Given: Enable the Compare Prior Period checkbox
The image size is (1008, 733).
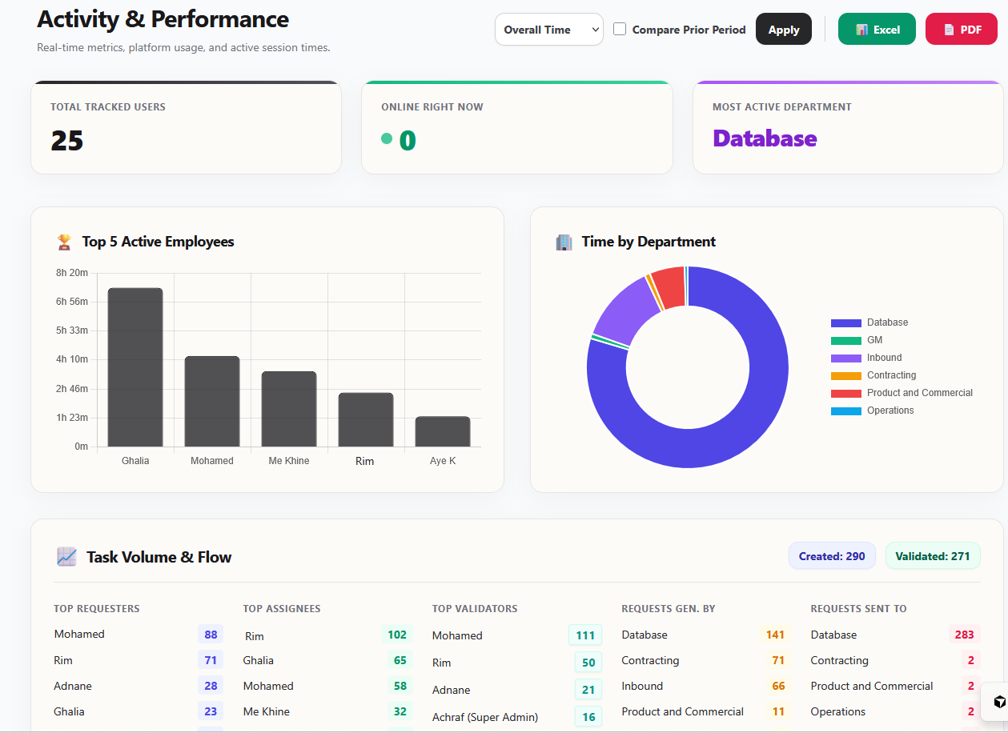Looking at the screenshot, I should (620, 29).
